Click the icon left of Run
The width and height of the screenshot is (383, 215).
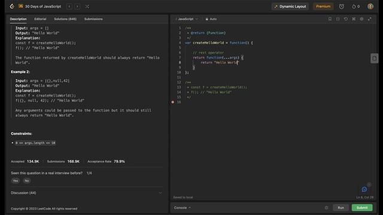(327, 208)
